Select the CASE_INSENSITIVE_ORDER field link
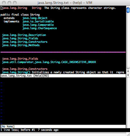The image size is (130, 136). point(49,62)
